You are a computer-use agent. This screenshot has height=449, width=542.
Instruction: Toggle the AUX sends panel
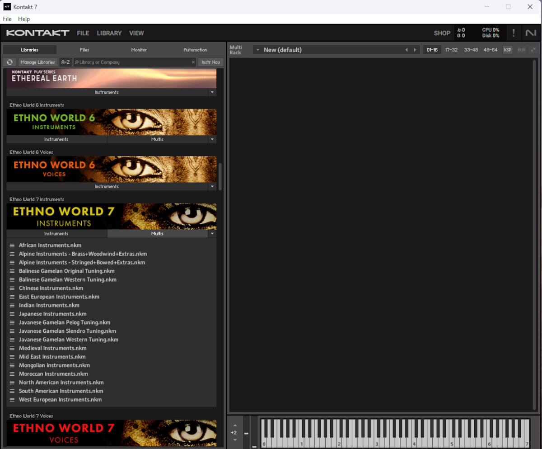click(x=522, y=50)
